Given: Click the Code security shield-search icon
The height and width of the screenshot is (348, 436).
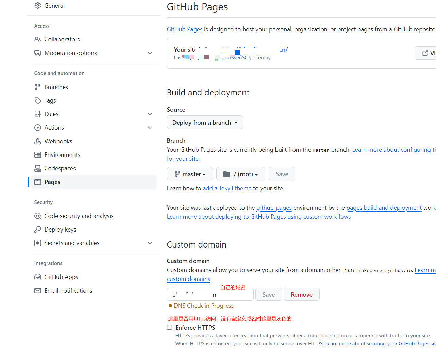Looking at the screenshot, I should (38, 216).
